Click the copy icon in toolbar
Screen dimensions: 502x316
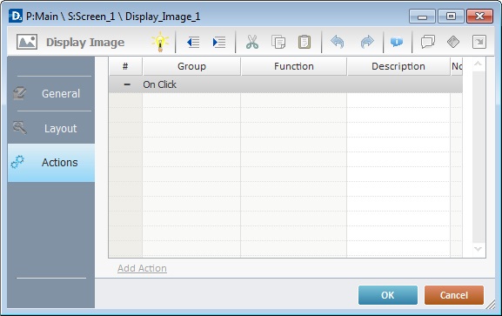[x=278, y=42]
